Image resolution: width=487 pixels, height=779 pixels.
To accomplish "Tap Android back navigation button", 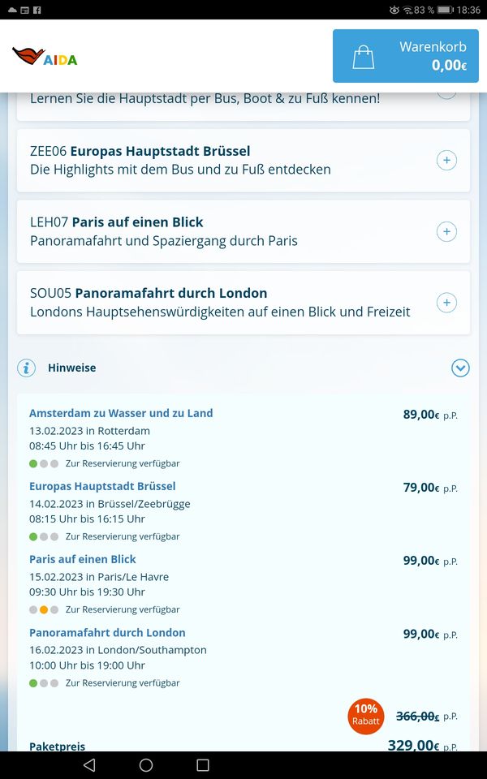I will point(89,765).
